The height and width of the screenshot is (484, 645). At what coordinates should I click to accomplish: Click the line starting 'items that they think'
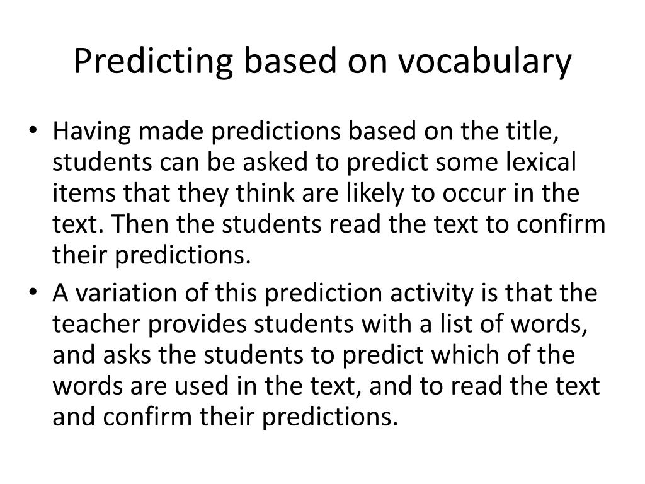pyautogui.click(x=316, y=193)
